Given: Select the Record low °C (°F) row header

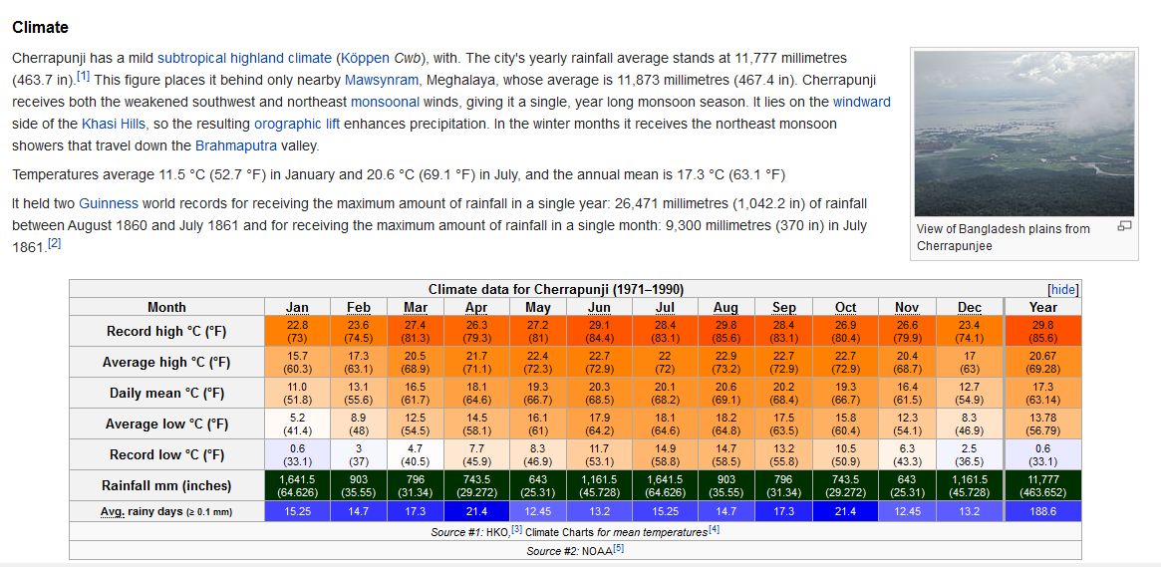Looking at the screenshot, I should pyautogui.click(x=166, y=454).
